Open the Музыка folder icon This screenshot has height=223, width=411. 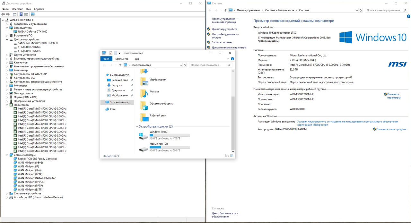pos(144,93)
